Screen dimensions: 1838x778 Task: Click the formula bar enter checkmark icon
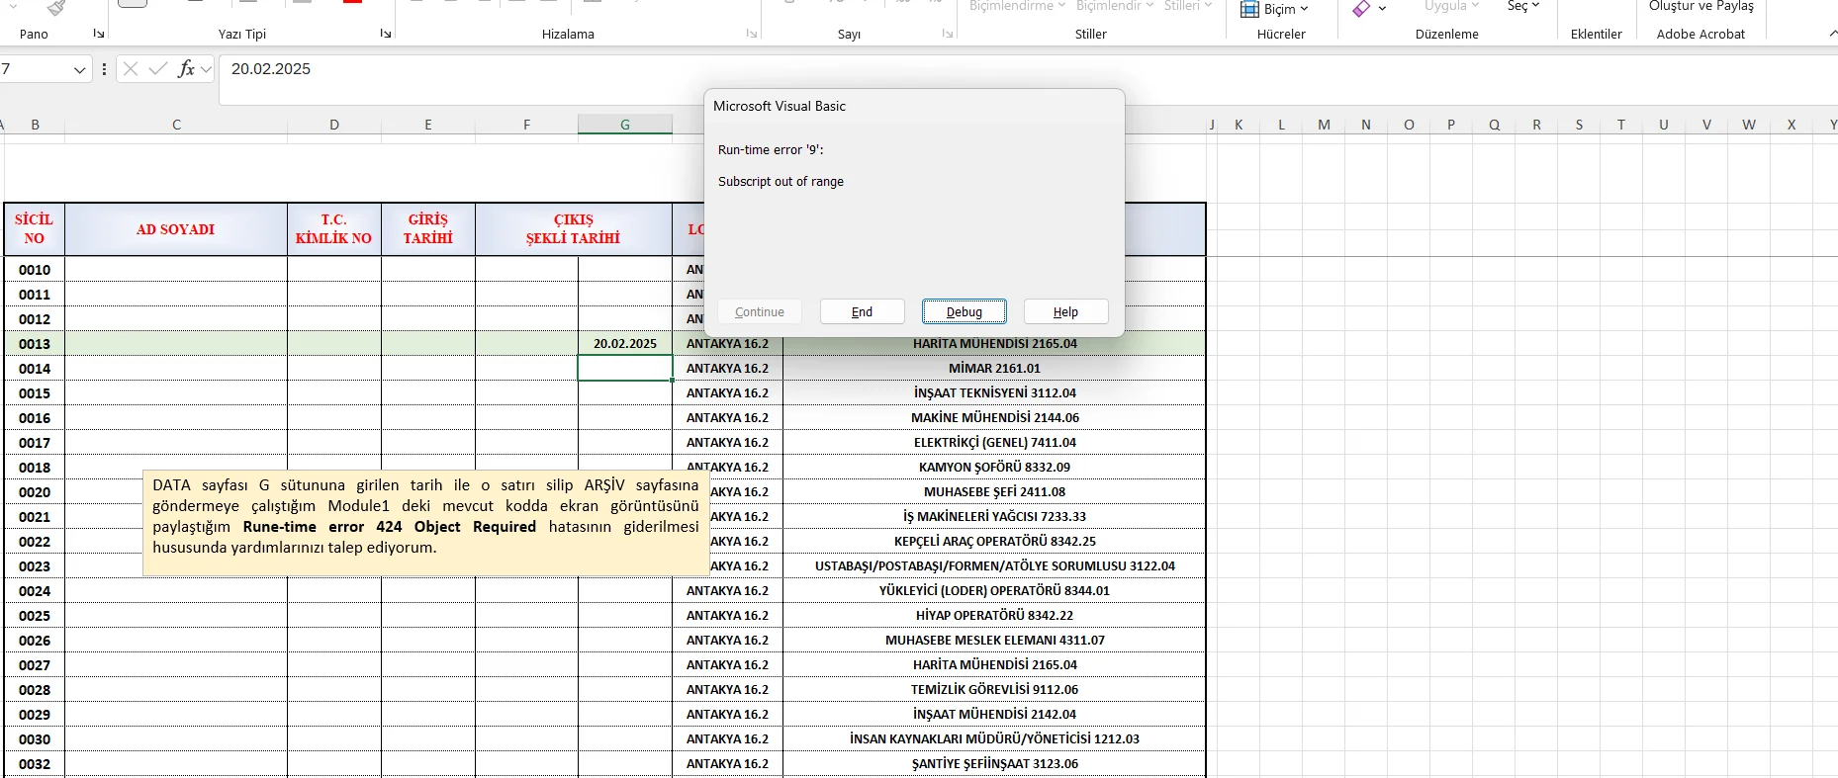pyautogui.click(x=157, y=69)
